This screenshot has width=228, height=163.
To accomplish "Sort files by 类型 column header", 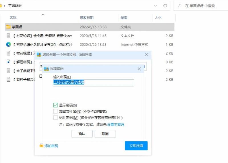I will (x=124, y=18).
